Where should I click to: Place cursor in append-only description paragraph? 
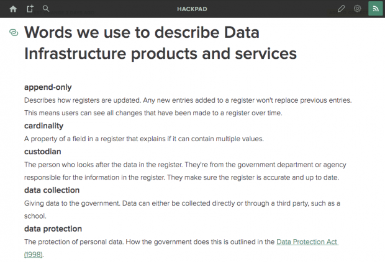[188, 107]
